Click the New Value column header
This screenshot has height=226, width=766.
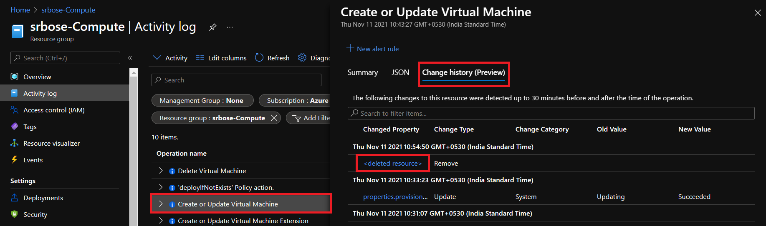pyautogui.click(x=694, y=129)
